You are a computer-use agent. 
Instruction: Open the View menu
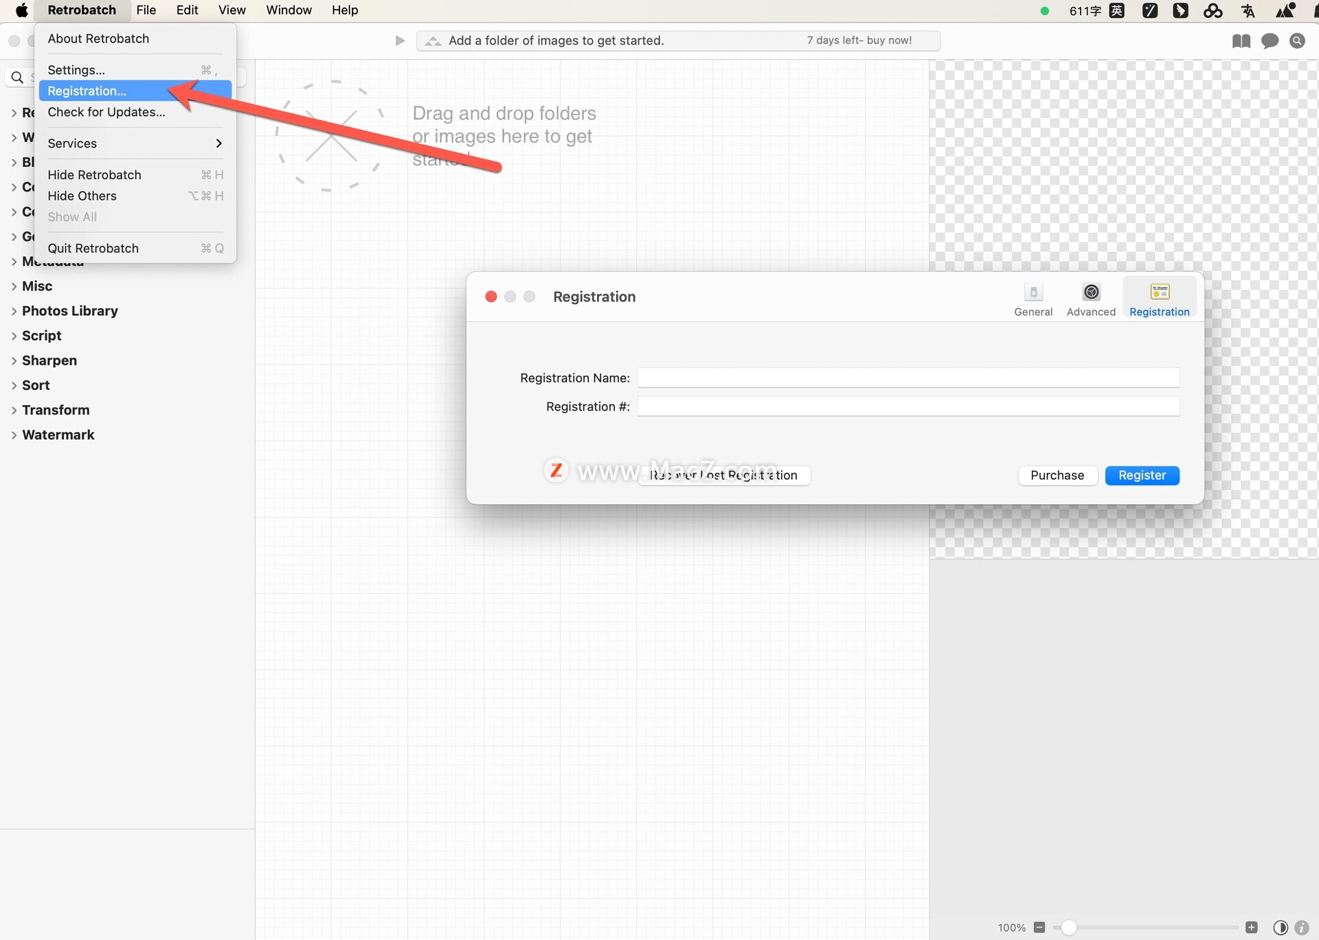pyautogui.click(x=232, y=10)
